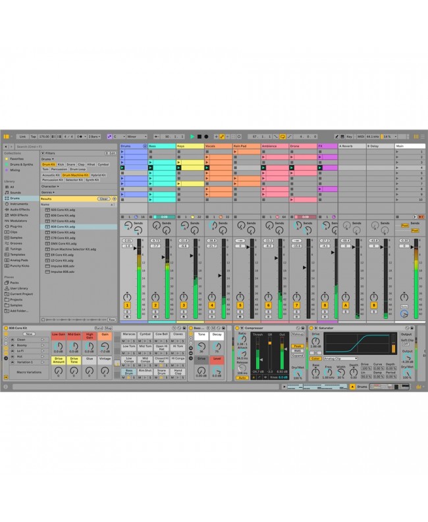Select Peak mode in Compressor
Viewport: 428px width, 522px height.
pyautogui.click(x=298, y=346)
